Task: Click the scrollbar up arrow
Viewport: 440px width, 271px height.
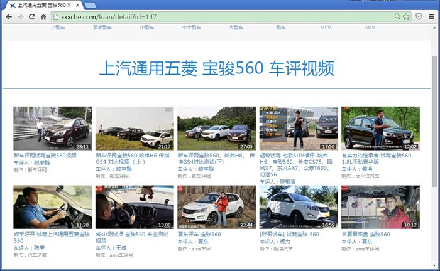Action: (x=434, y=28)
